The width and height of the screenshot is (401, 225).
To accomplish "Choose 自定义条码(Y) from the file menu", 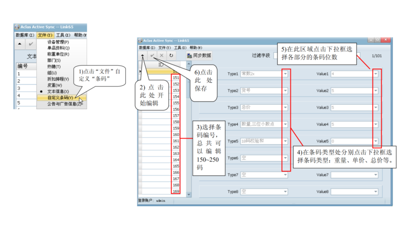I will pyautogui.click(x=60, y=98).
